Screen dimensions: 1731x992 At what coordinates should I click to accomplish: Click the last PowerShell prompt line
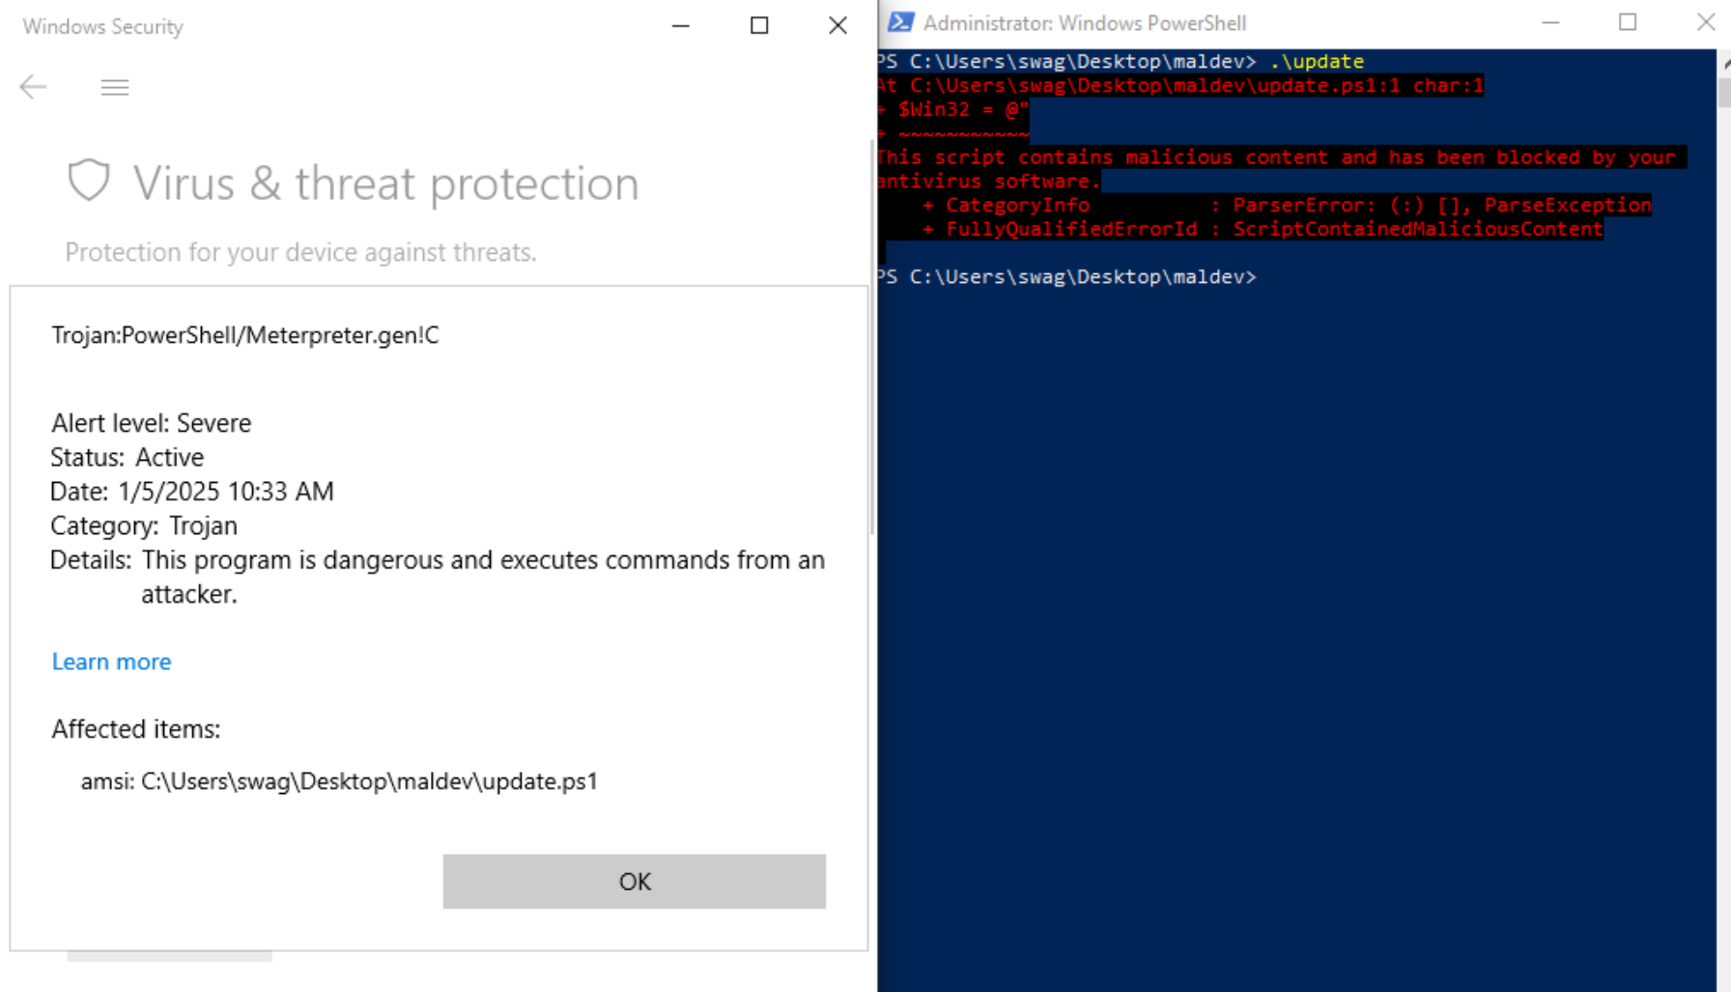[1067, 277]
